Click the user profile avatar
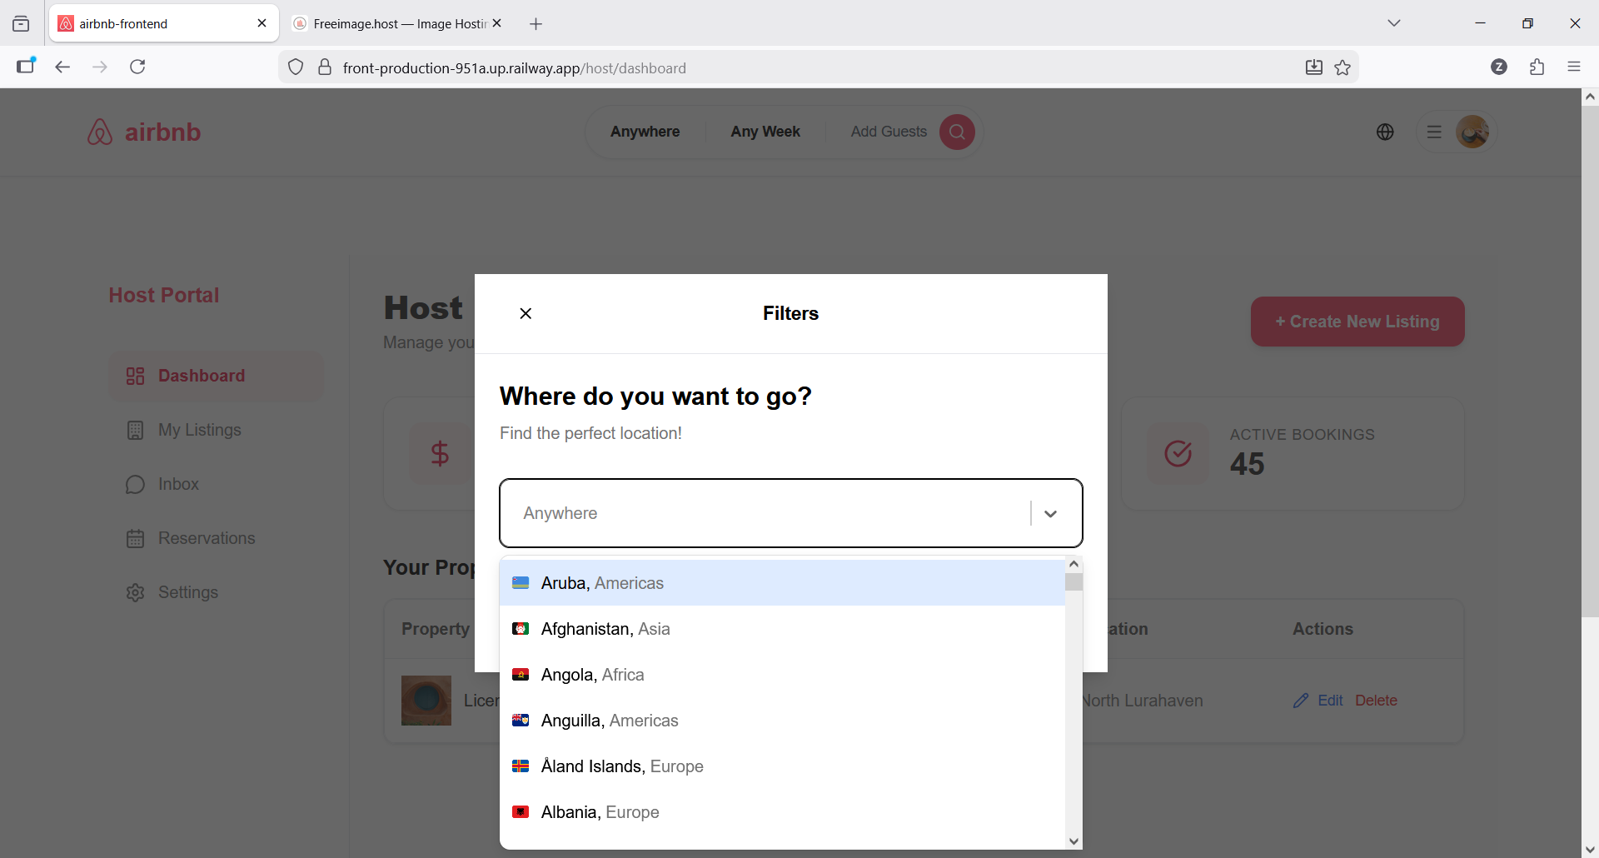 pyautogui.click(x=1472, y=132)
